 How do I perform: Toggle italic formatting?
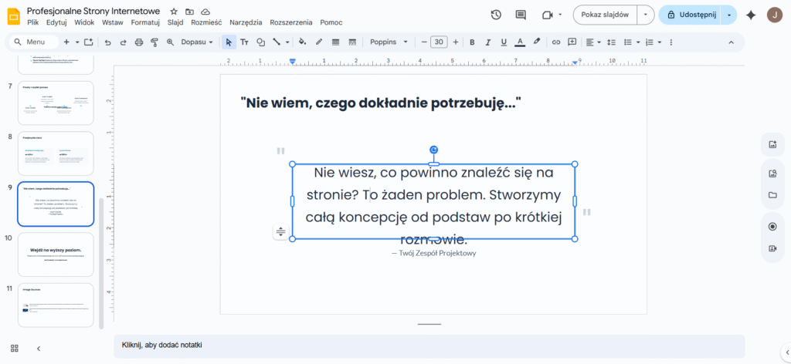pos(488,42)
